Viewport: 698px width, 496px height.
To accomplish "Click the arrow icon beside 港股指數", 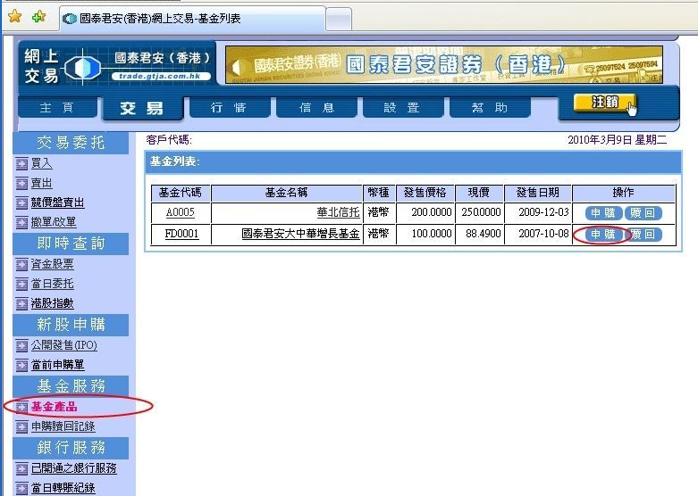I will (x=21, y=303).
